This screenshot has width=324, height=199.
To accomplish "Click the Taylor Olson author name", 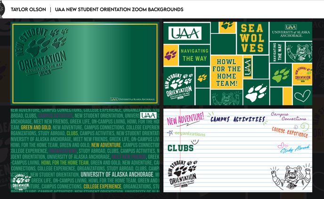I will click(28, 9).
